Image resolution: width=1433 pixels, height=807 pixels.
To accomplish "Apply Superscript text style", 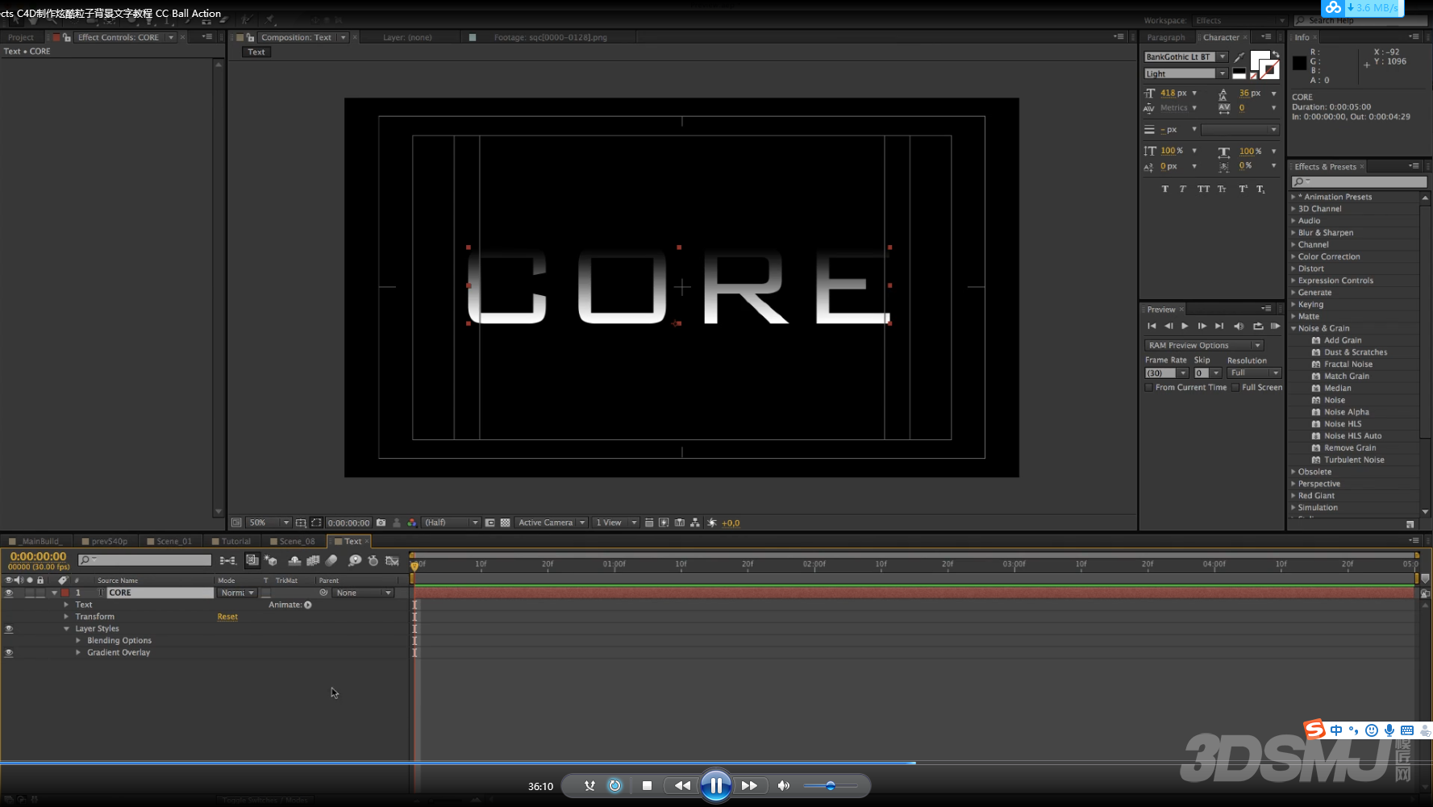I will pyautogui.click(x=1243, y=189).
